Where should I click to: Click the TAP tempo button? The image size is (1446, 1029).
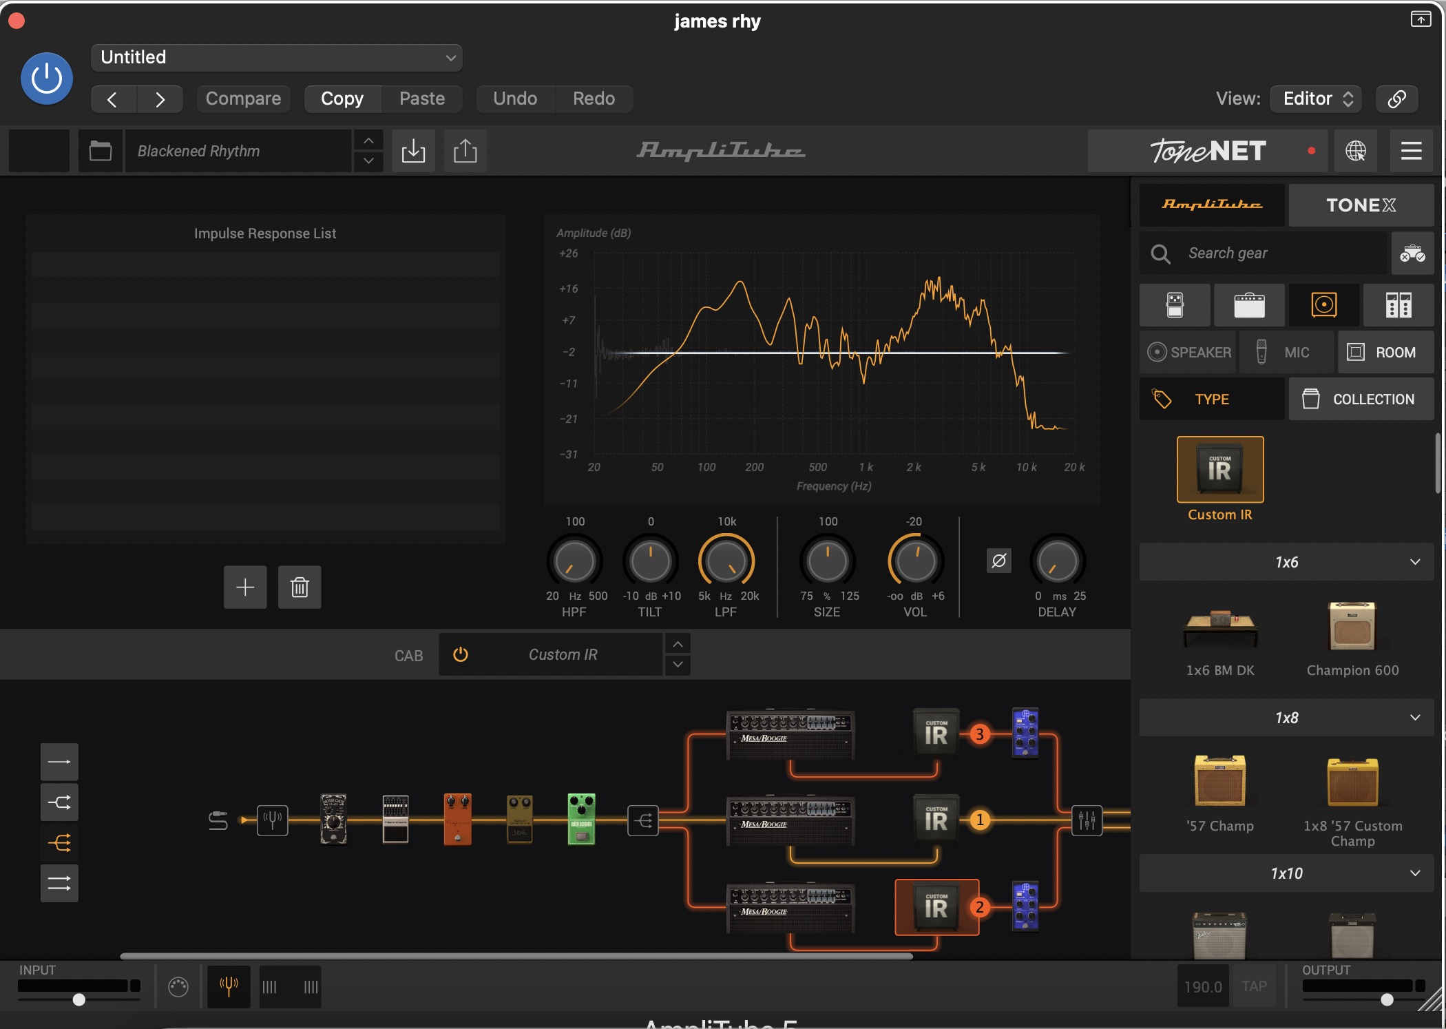[1255, 987]
